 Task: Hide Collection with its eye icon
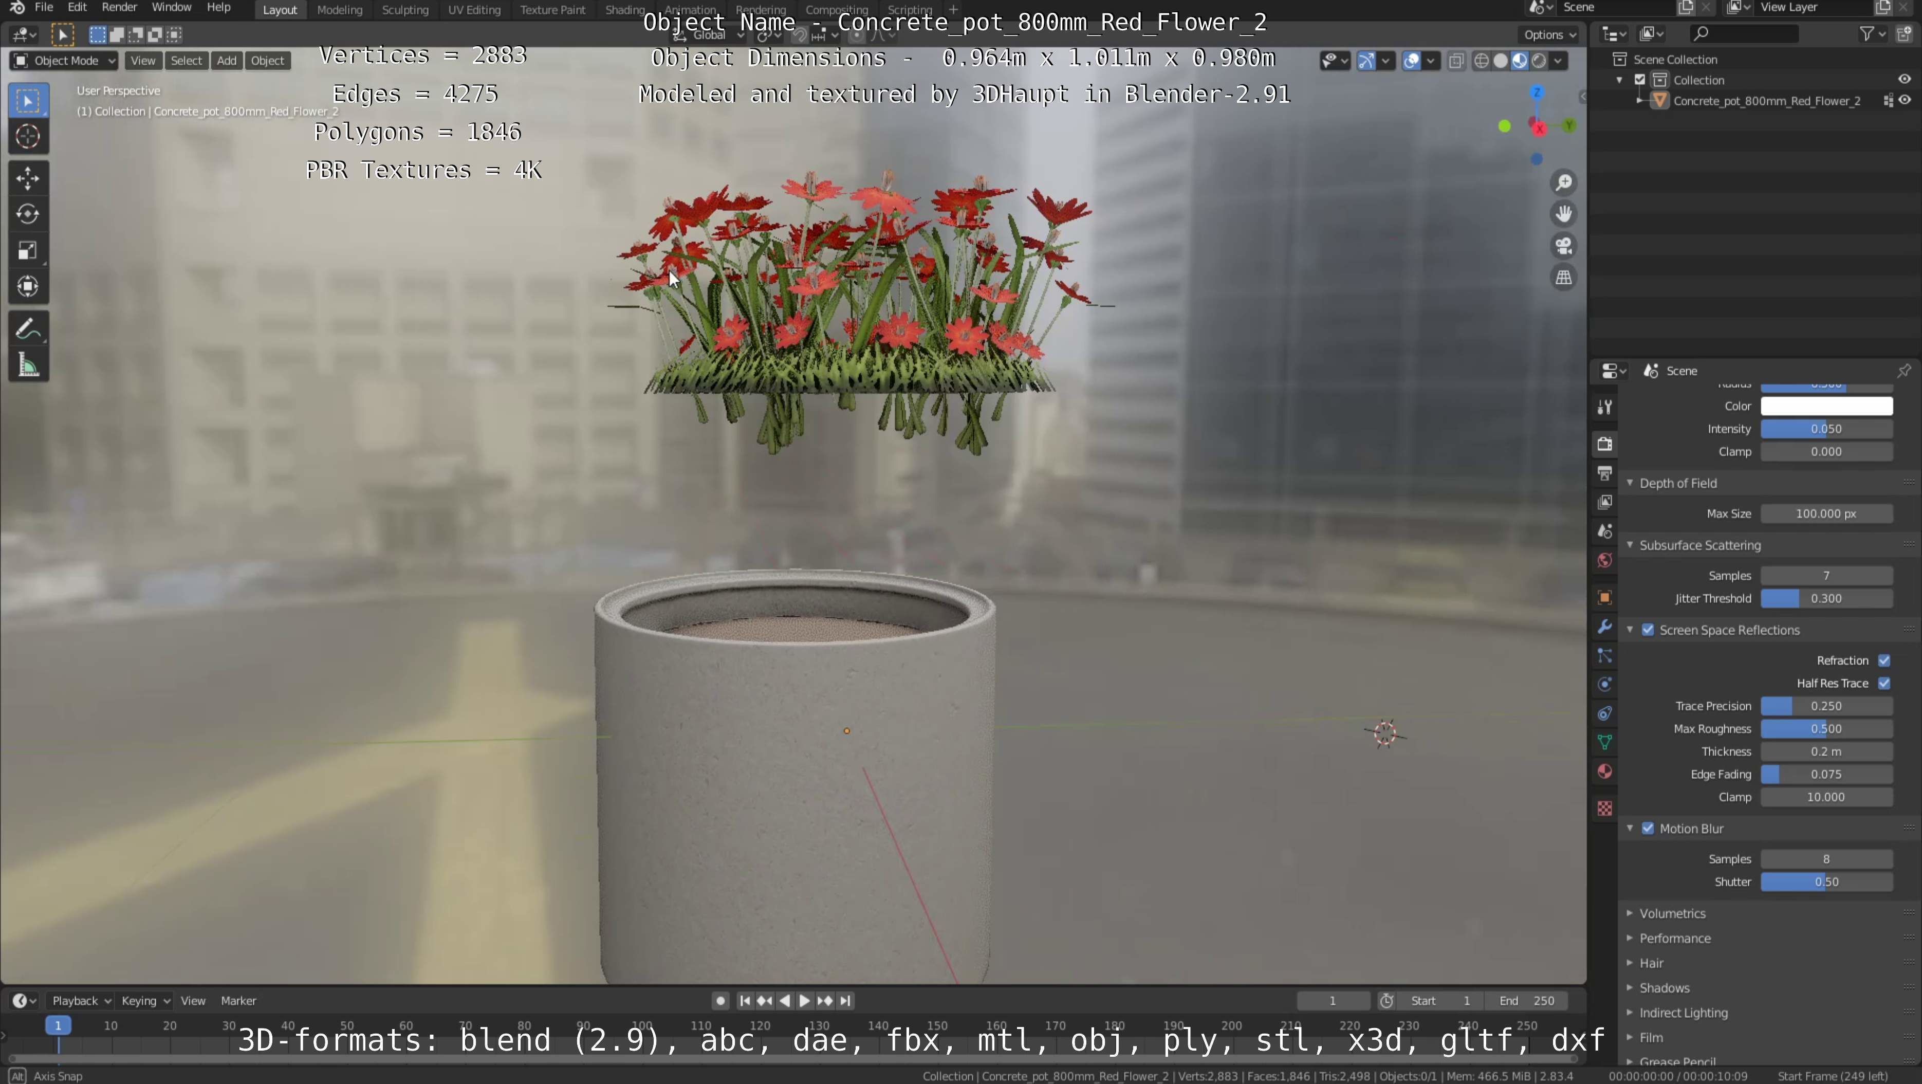tap(1905, 79)
